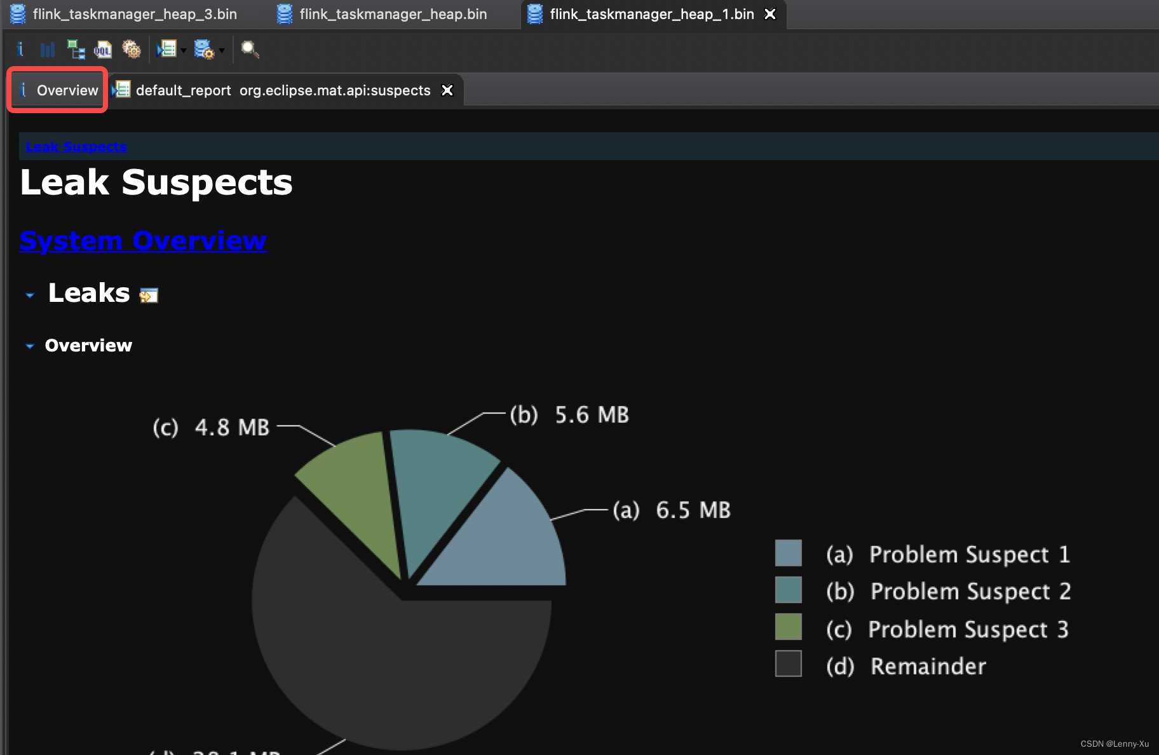Switch to the Overview tab
Image resolution: width=1159 pixels, height=755 pixels.
coord(57,90)
